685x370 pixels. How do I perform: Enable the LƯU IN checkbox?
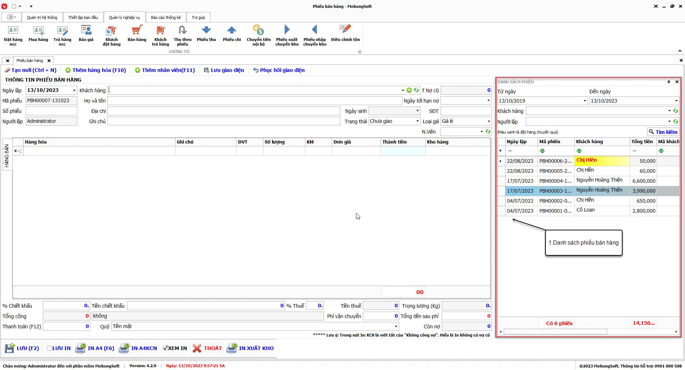50,348
